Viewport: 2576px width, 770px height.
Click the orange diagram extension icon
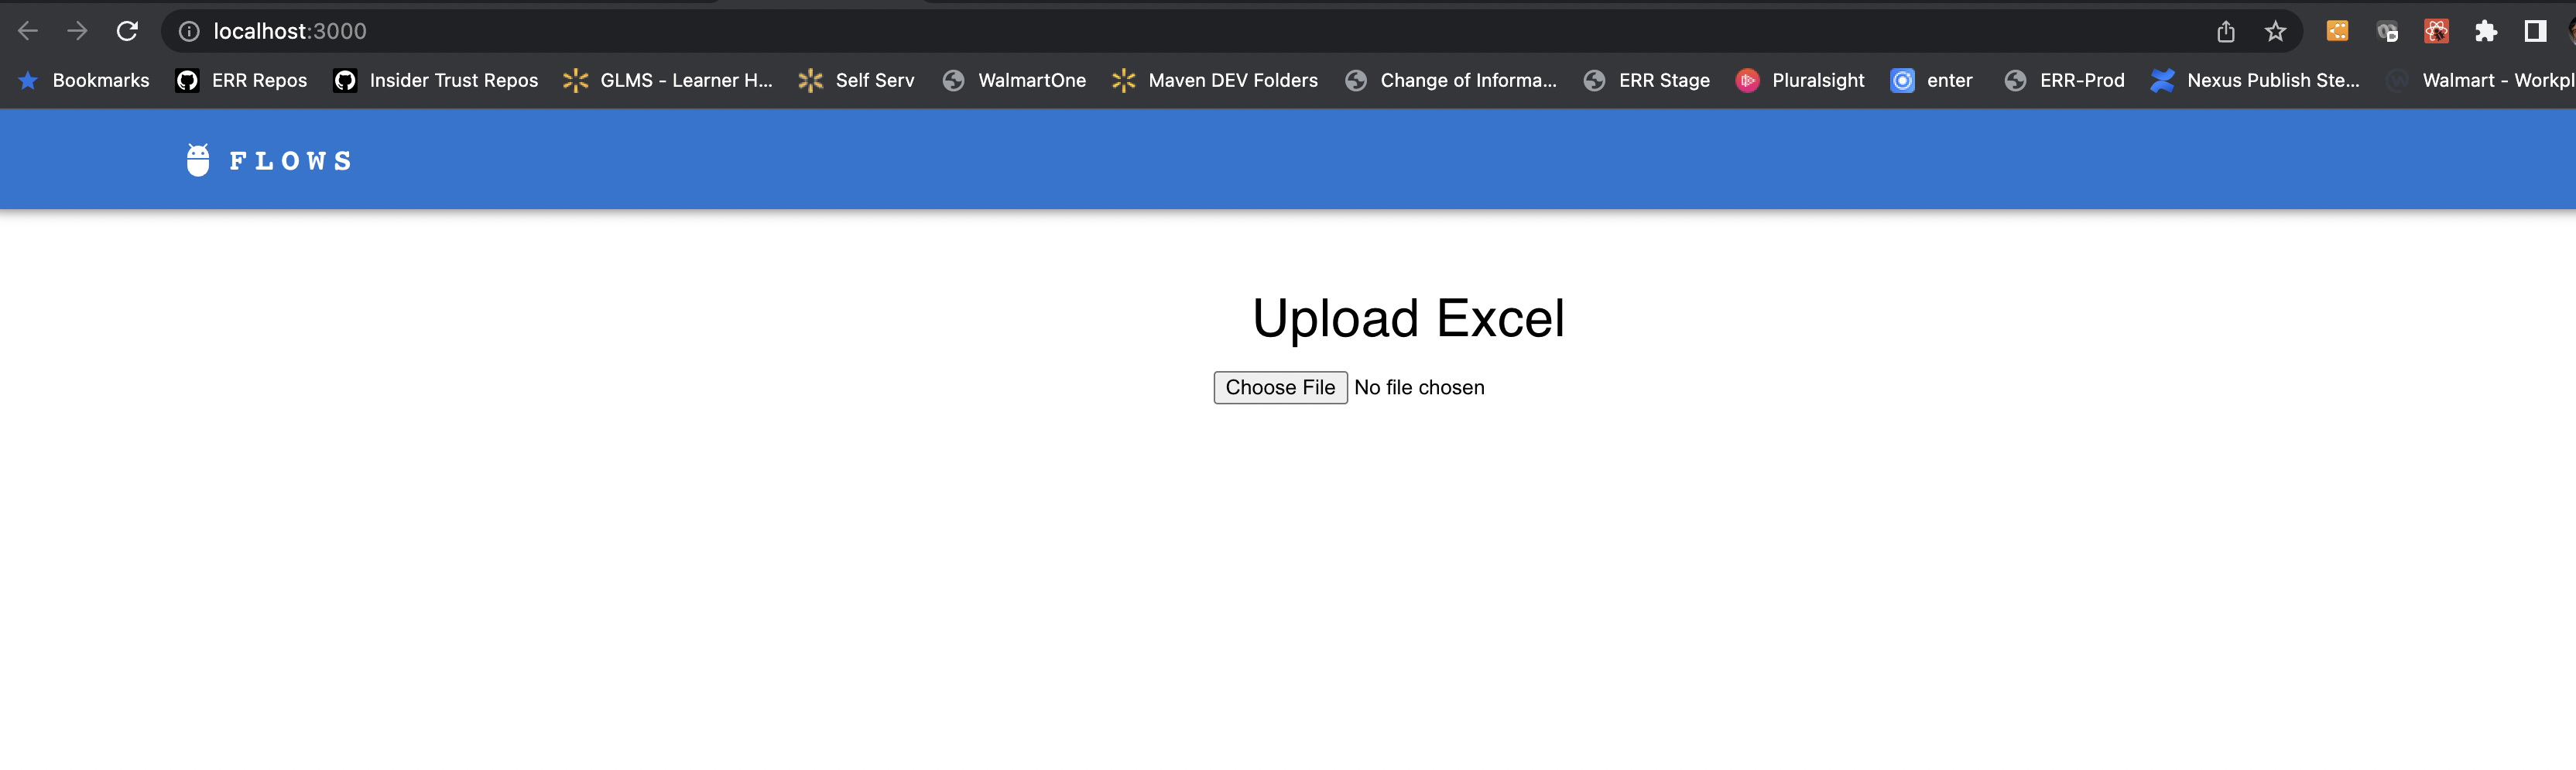click(2338, 31)
